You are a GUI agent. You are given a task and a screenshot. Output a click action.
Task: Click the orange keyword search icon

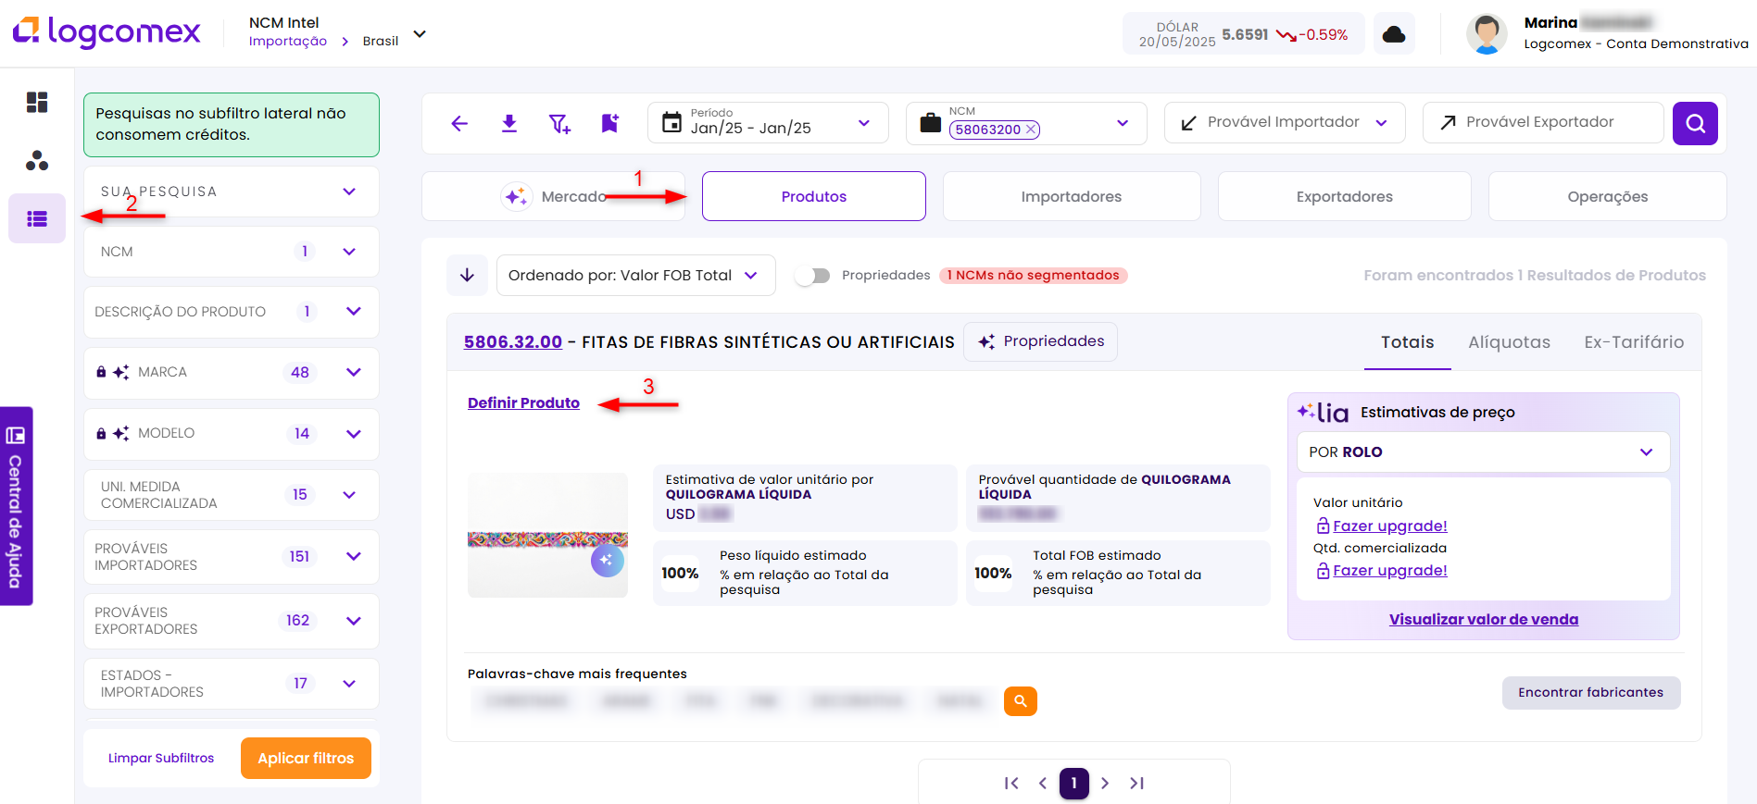[x=1020, y=701]
